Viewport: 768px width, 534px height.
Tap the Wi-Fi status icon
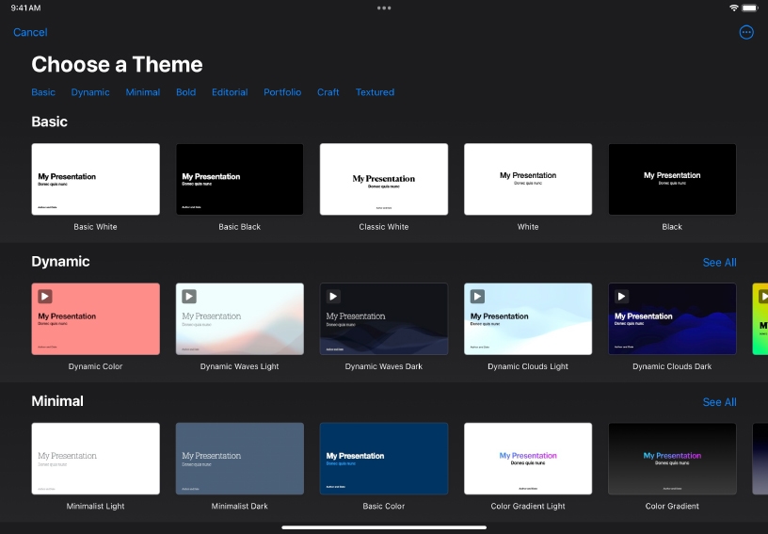tap(734, 8)
